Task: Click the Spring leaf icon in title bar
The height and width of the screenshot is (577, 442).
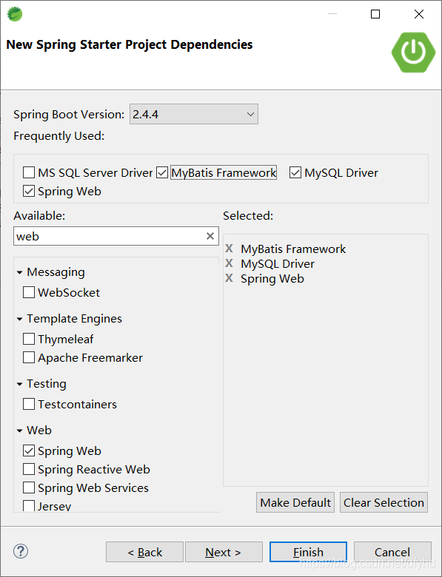Action: click(15, 14)
